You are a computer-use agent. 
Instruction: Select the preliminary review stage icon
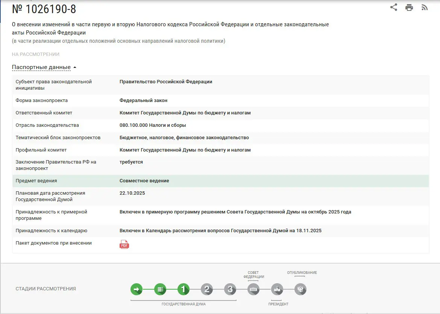[160, 289]
